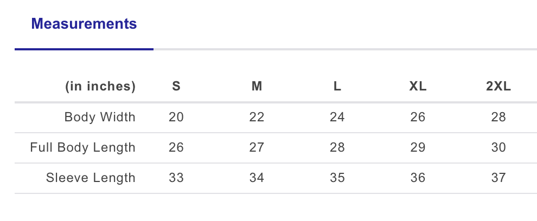Screen dimensions: 537x221
Task: Click Body Width value 28 for 2XL
Action: click(498, 117)
